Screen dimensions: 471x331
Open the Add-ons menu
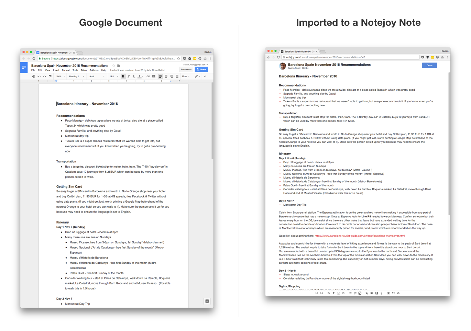coord(94,70)
